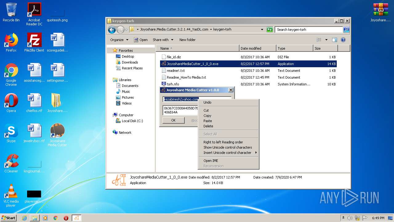Open the assistanceg Word document icon

pos(34,73)
